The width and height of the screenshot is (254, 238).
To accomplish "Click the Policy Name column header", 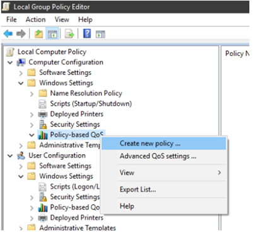I will coord(237,54).
